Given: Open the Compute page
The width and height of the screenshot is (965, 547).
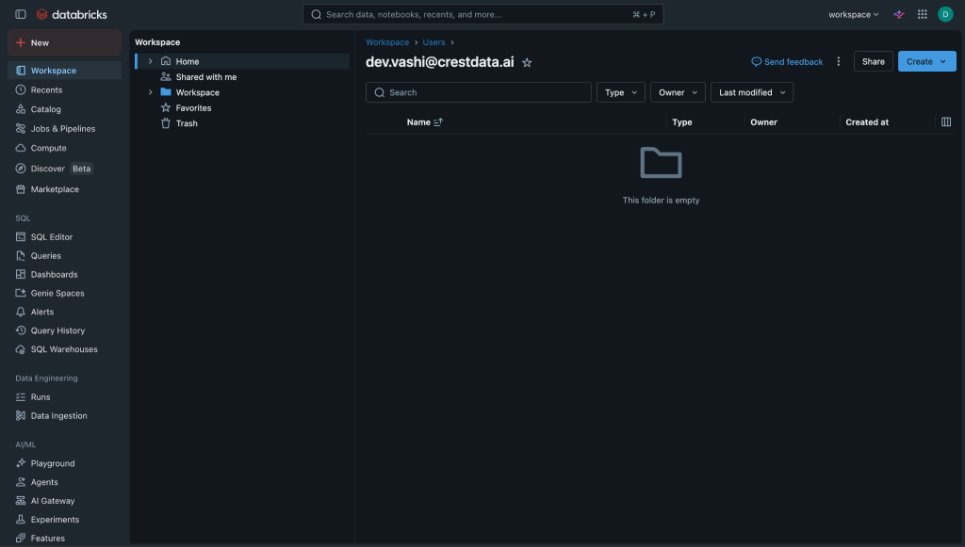Looking at the screenshot, I should point(64,148).
